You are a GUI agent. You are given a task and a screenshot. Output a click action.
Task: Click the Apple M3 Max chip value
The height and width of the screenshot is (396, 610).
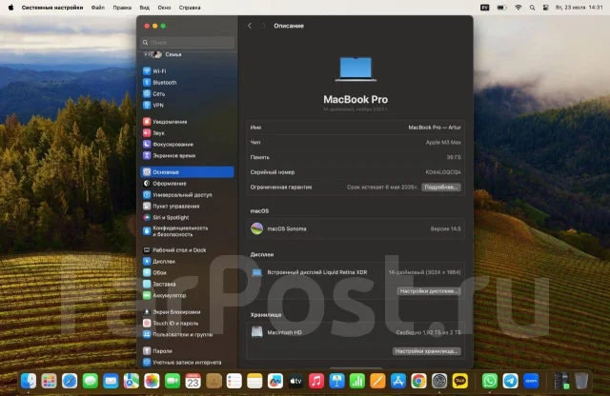pos(443,143)
